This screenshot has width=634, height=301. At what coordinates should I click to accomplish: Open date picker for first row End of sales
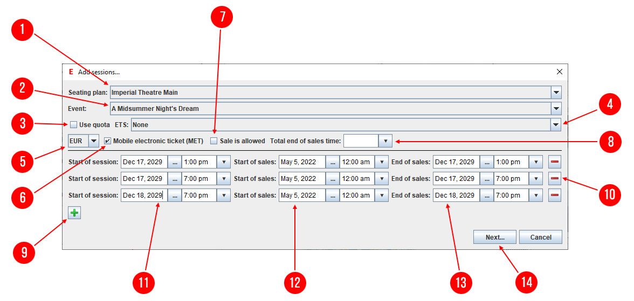pos(487,162)
